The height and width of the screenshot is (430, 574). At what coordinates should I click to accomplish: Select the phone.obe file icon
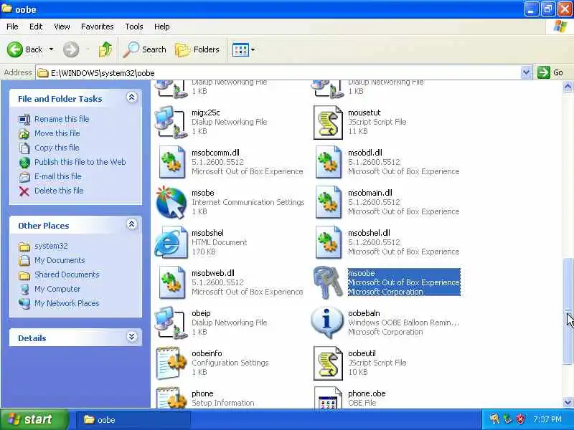[328, 398]
